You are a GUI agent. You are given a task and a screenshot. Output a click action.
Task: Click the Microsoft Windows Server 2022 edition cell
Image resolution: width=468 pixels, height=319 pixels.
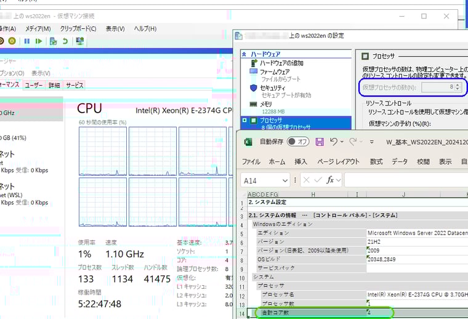(418, 233)
